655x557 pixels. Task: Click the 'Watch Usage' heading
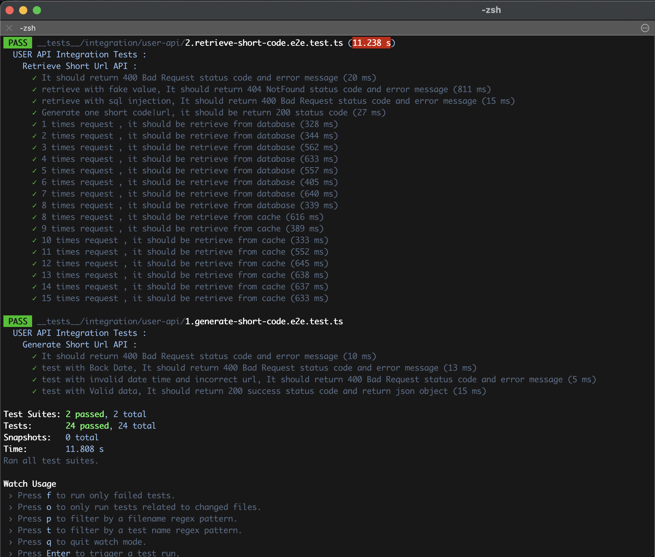click(x=30, y=484)
